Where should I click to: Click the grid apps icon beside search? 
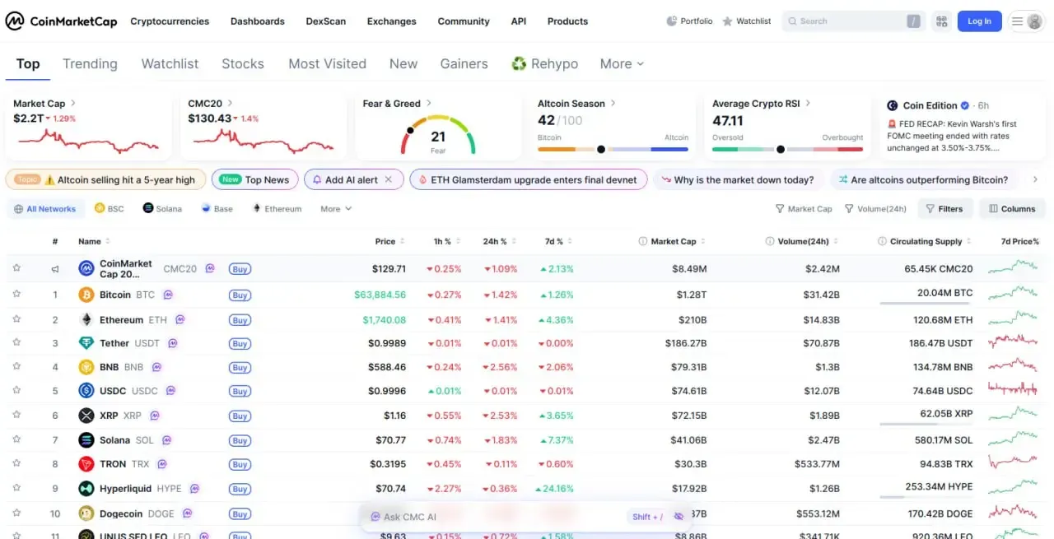[x=941, y=21]
